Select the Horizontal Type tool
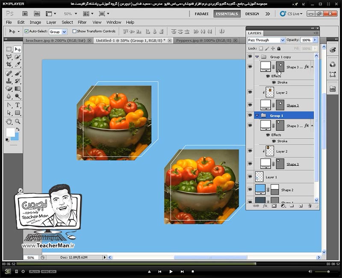The height and width of the screenshot is (278, 342). click(x=18, y=105)
